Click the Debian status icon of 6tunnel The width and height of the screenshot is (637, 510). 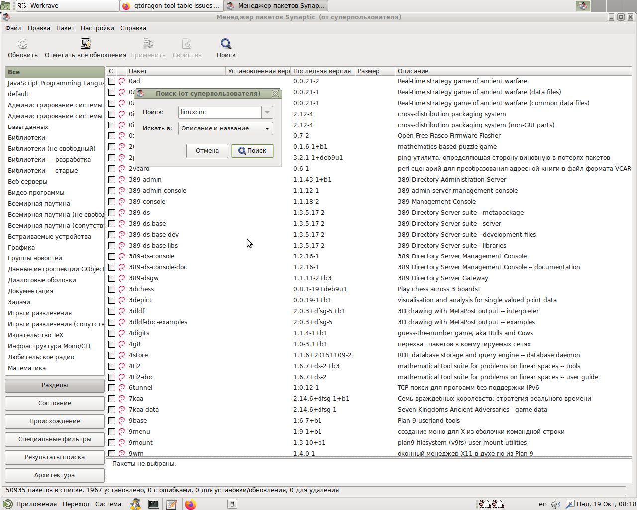(x=122, y=388)
